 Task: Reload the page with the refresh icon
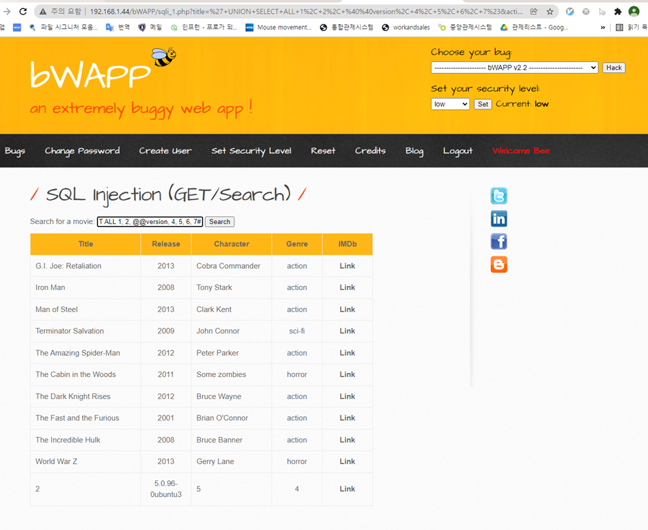[x=23, y=12]
